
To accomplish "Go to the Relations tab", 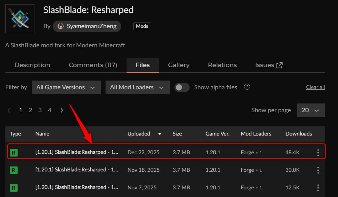I will coord(222,65).
